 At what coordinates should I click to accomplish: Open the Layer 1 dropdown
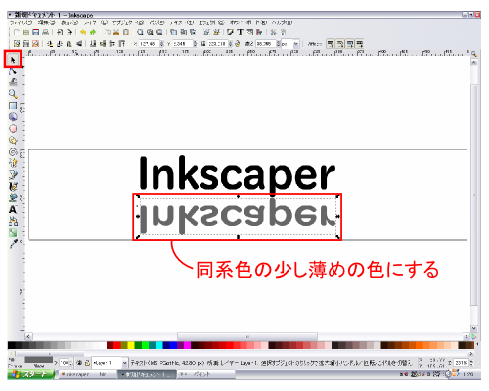point(124,363)
